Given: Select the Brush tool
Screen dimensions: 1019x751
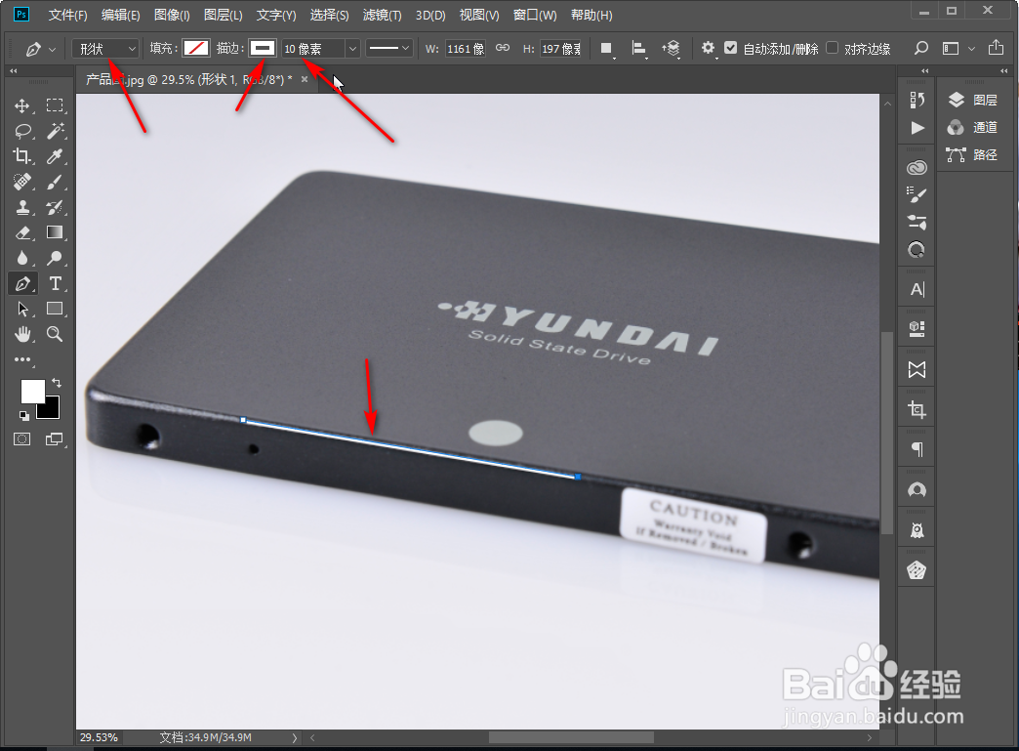Looking at the screenshot, I should pyautogui.click(x=55, y=182).
